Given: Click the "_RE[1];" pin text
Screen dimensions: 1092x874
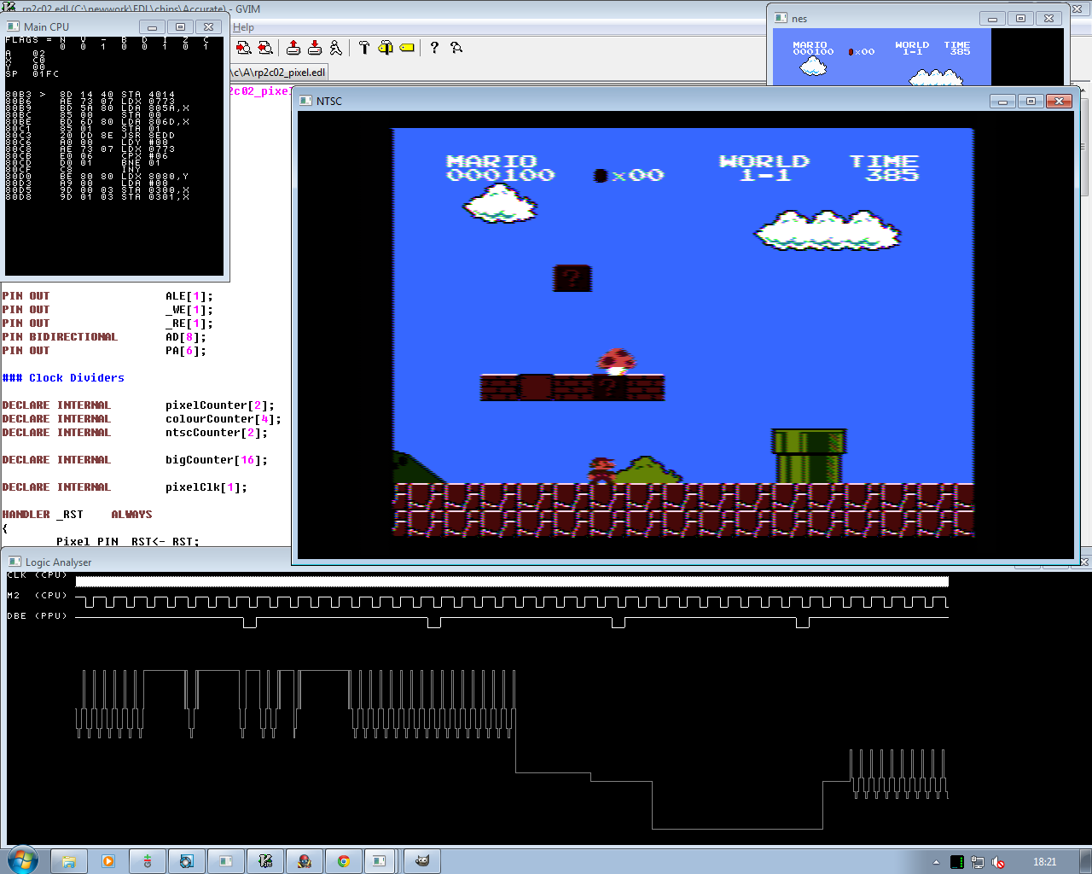Looking at the screenshot, I should click(x=189, y=323).
